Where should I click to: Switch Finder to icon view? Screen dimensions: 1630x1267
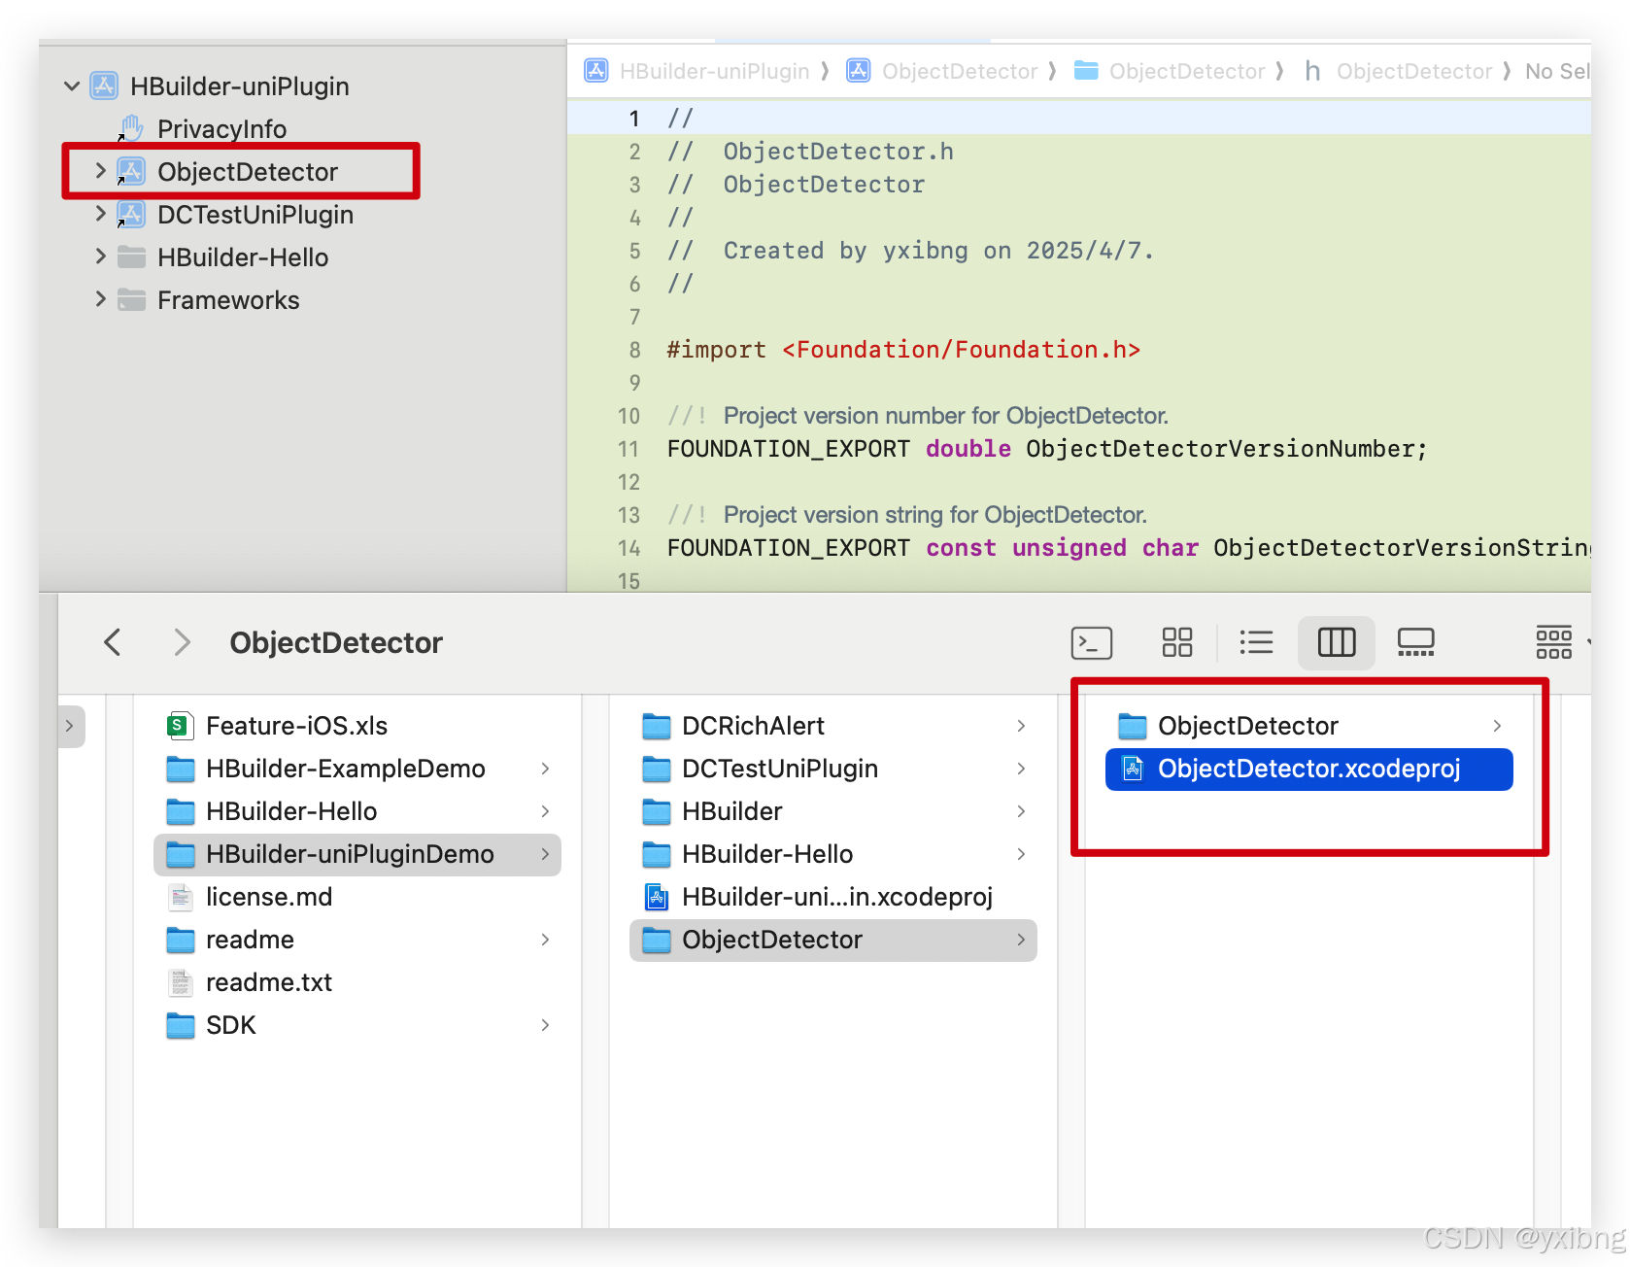click(x=1177, y=642)
